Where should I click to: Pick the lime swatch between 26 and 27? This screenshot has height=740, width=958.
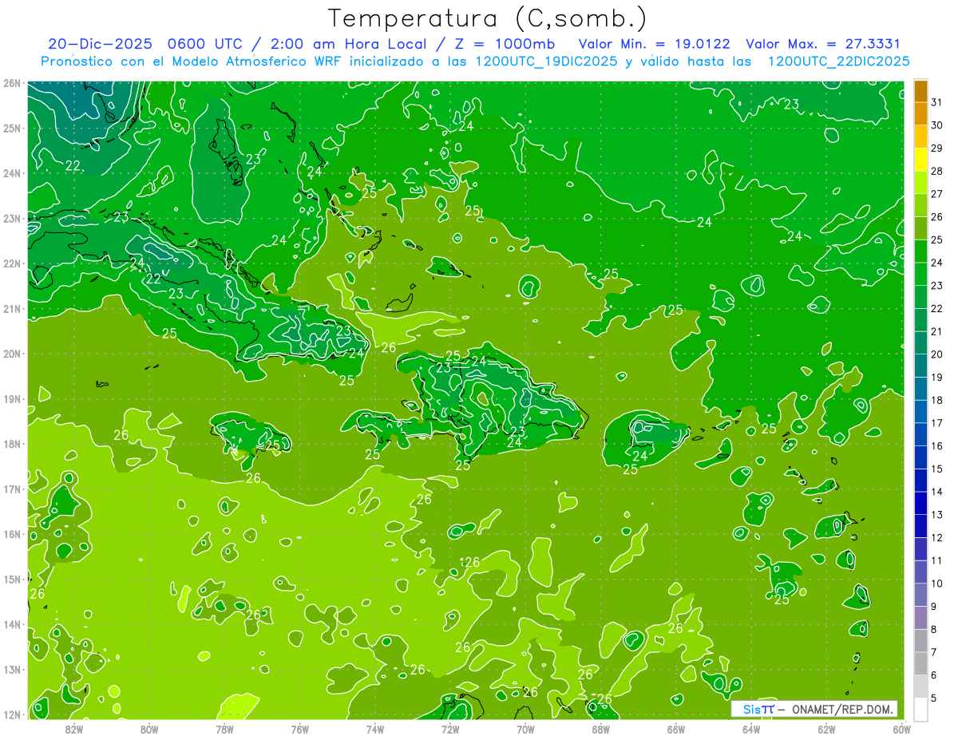pyautogui.click(x=920, y=206)
